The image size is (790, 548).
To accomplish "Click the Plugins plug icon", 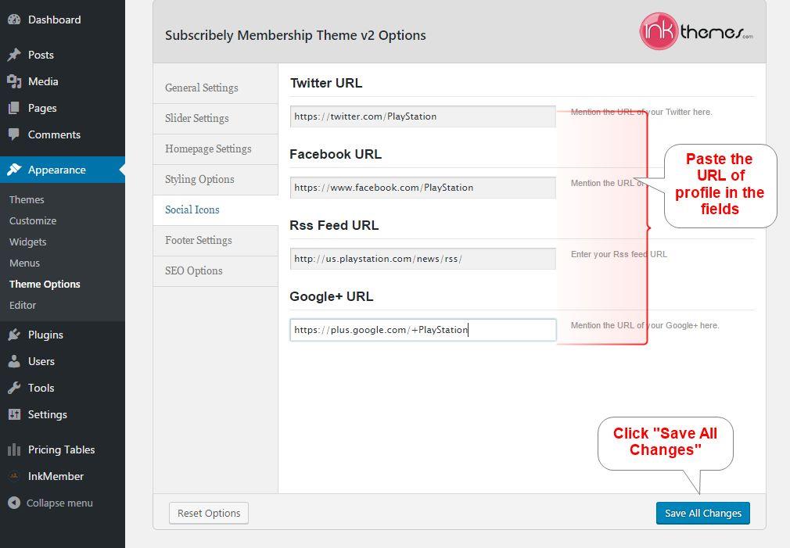I will [x=14, y=335].
